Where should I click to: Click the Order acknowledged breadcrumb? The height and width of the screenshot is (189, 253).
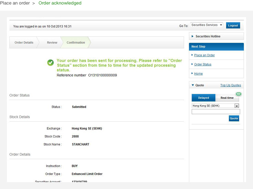click(x=60, y=3)
